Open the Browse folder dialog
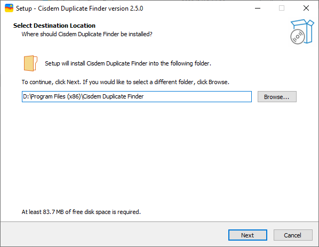319x247 pixels. tap(277, 96)
